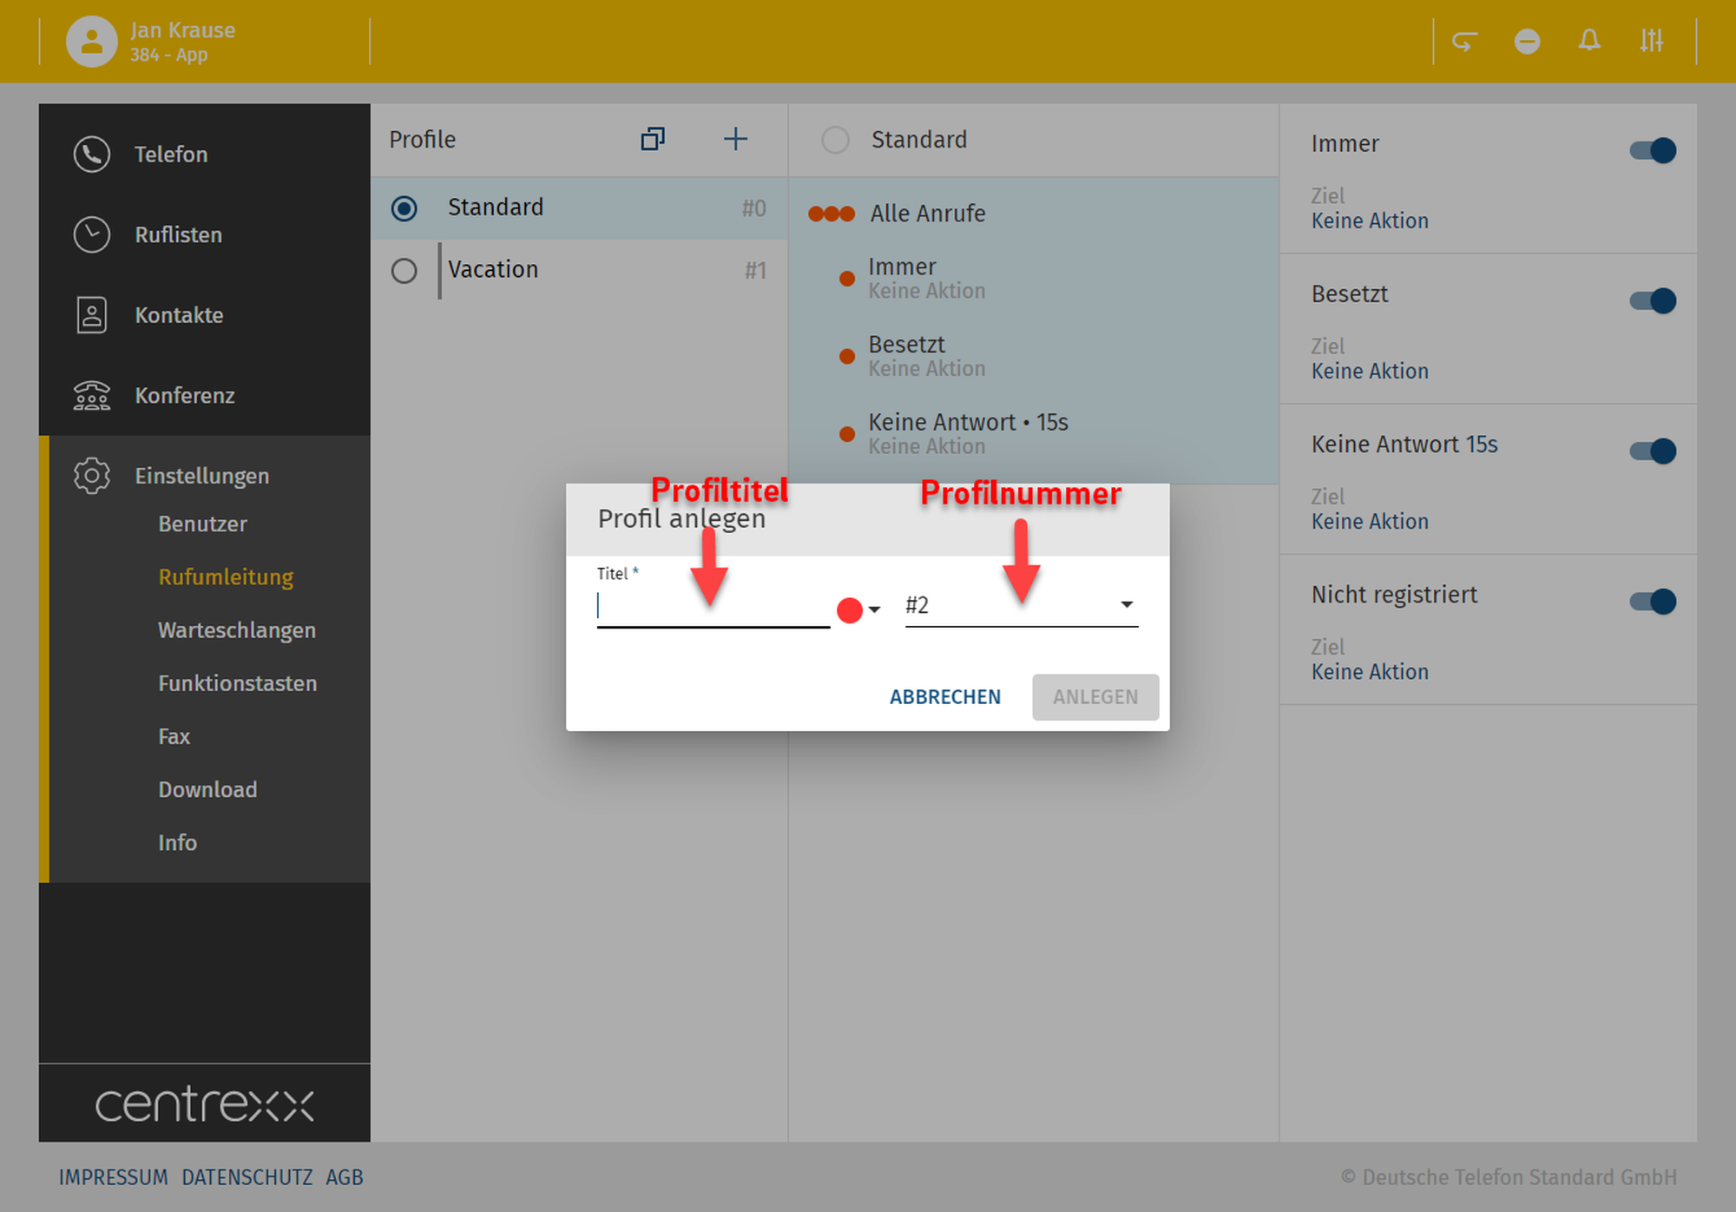Screen dimensions: 1736x1212
Task: Open the notification bell icon
Action: pyautogui.click(x=1589, y=41)
